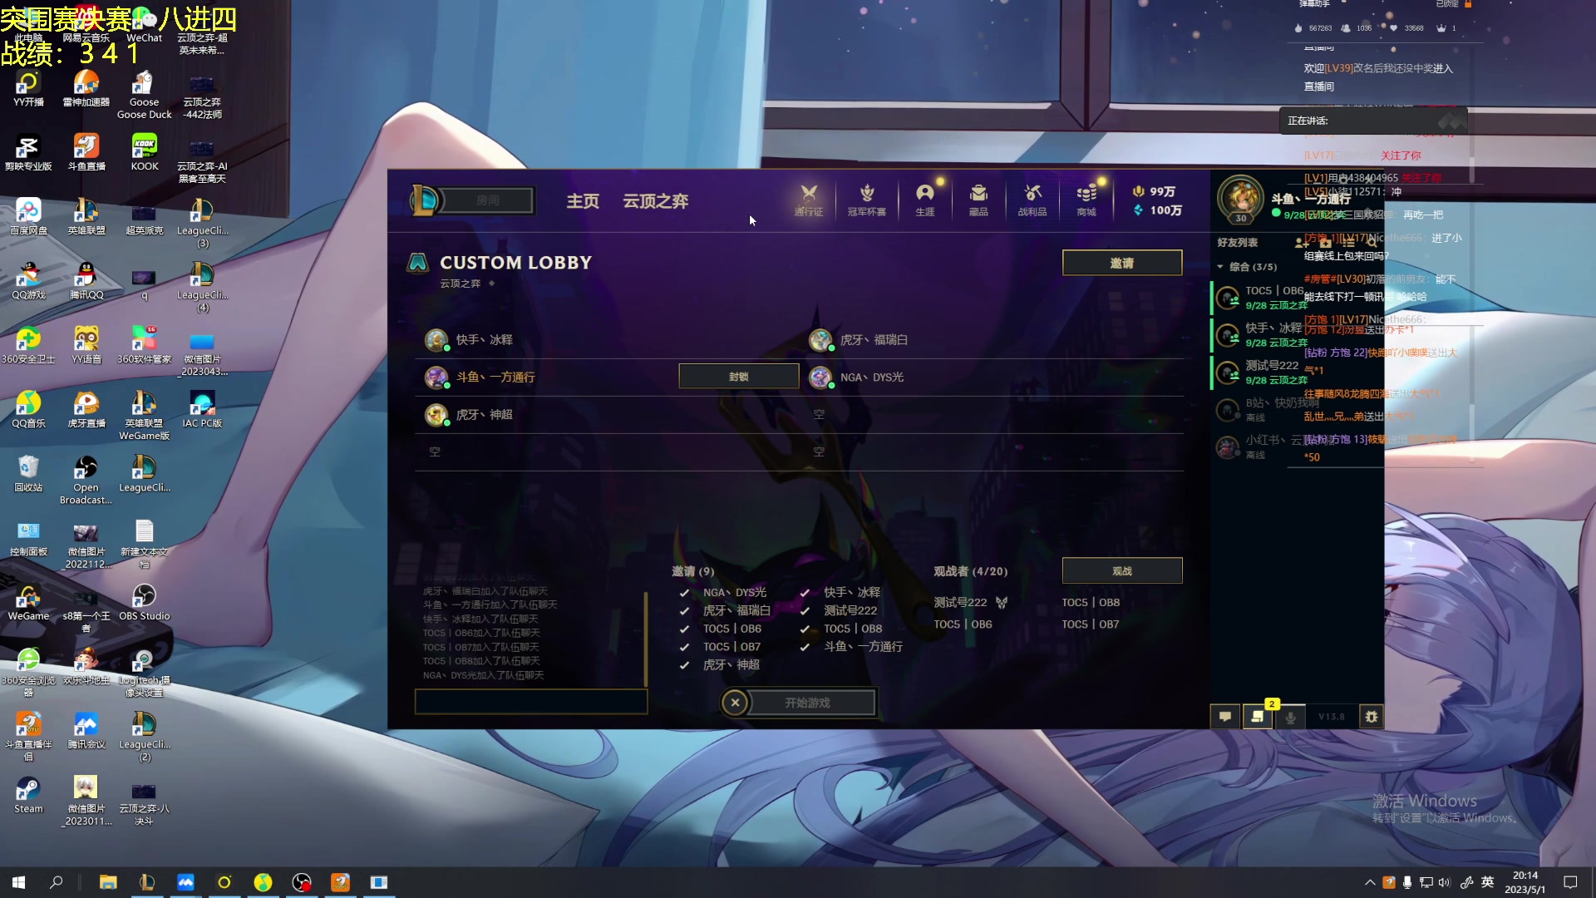Open the League client taskbar icon
The height and width of the screenshot is (898, 1596).
[147, 882]
